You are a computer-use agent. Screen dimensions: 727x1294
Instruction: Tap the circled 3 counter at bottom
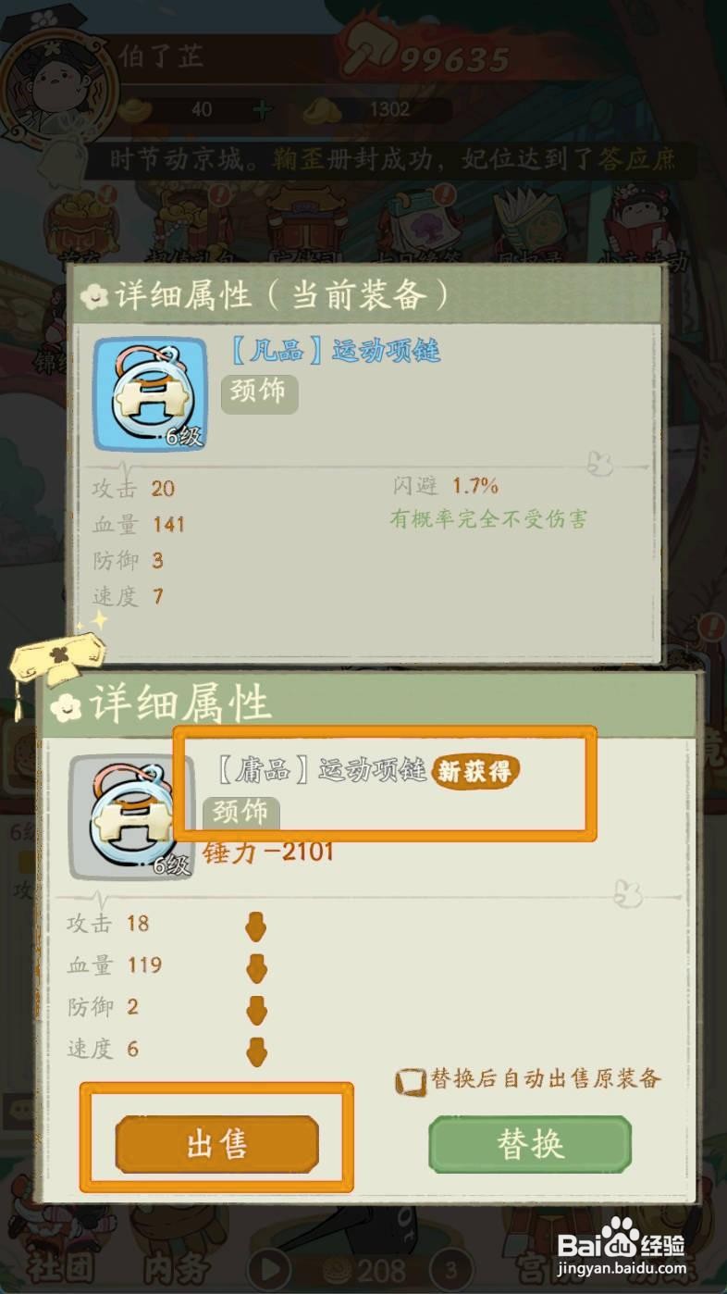tap(452, 1268)
